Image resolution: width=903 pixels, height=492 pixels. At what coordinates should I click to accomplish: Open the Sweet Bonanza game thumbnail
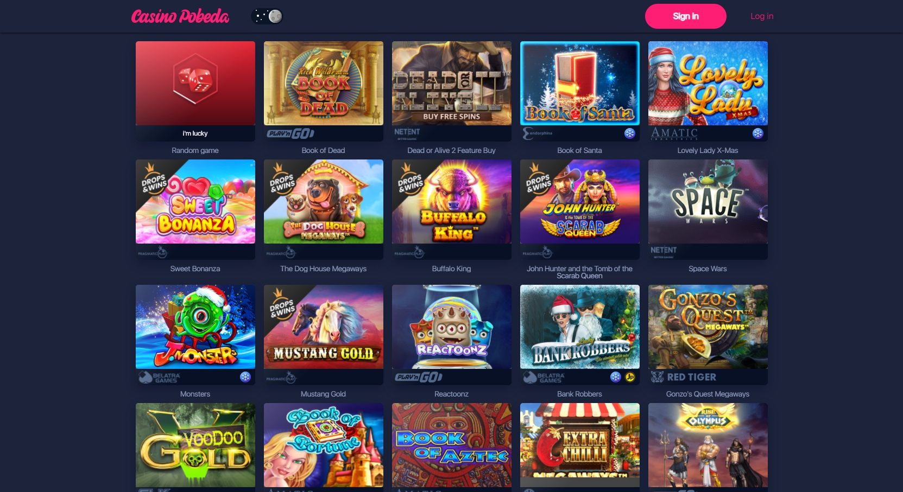[195, 202]
